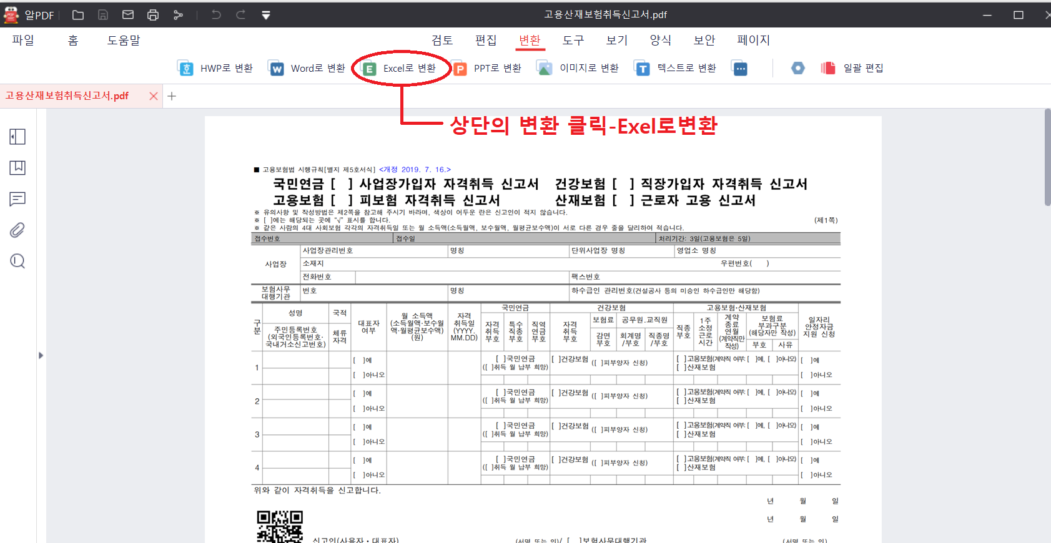This screenshot has height=543, width=1051.
Task: Open the search magnifier sidebar icon
Action: tap(17, 261)
